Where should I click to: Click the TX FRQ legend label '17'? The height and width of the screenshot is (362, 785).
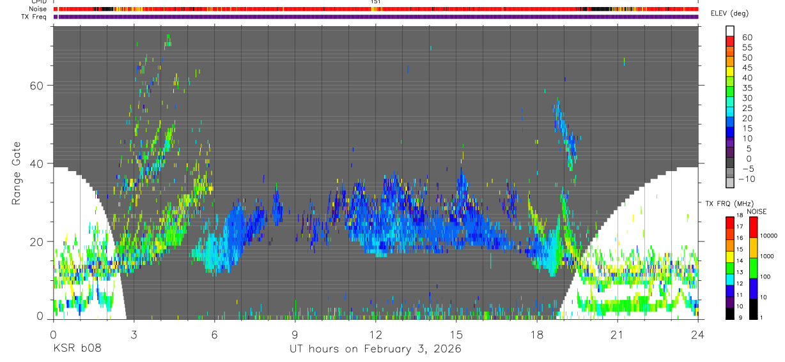click(x=740, y=227)
